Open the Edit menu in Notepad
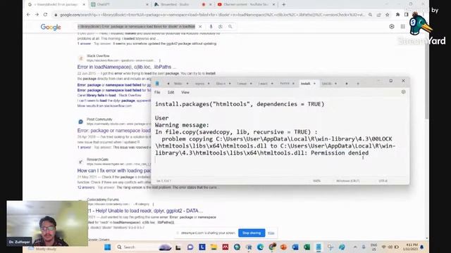Viewport: 451px width, 253px height. click(171, 92)
